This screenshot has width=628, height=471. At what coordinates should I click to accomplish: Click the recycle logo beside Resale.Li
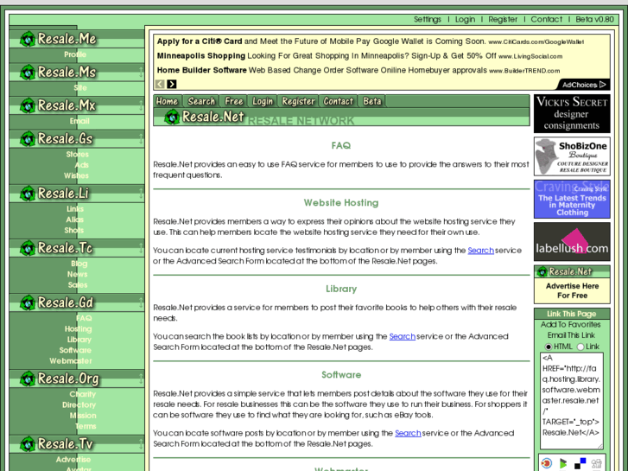tap(28, 194)
